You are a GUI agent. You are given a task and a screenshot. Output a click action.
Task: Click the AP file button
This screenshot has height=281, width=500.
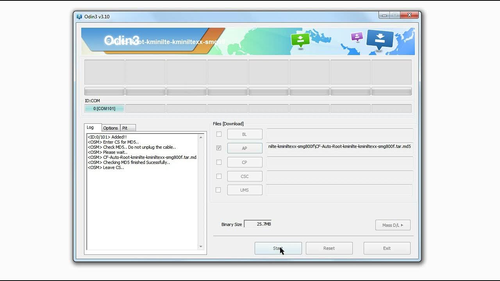[245, 148]
